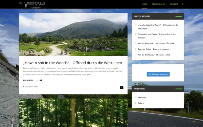The width and height of the screenshot is (203, 127).
Task: Select the Reisen category link
Action: (141, 103)
